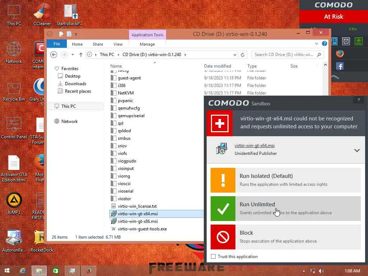Image resolution: width=368 pixels, height=276 pixels.
Task: Enable Trust this application checkbox
Action: click(213, 257)
